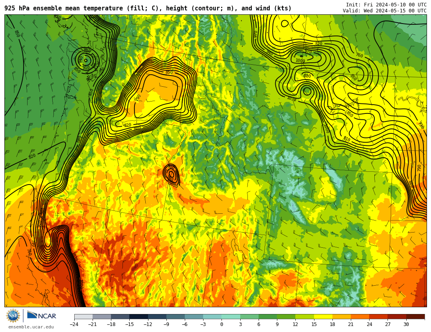Pick the 21 to 24 orange swatch
This screenshot has height=332, width=431.
click(360, 316)
